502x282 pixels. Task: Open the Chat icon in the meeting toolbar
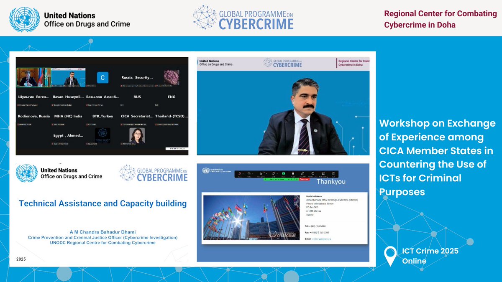pyautogui.click(x=274, y=173)
